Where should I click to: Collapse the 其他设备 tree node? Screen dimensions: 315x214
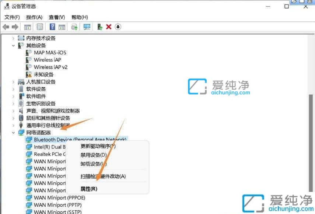[x=14, y=45]
